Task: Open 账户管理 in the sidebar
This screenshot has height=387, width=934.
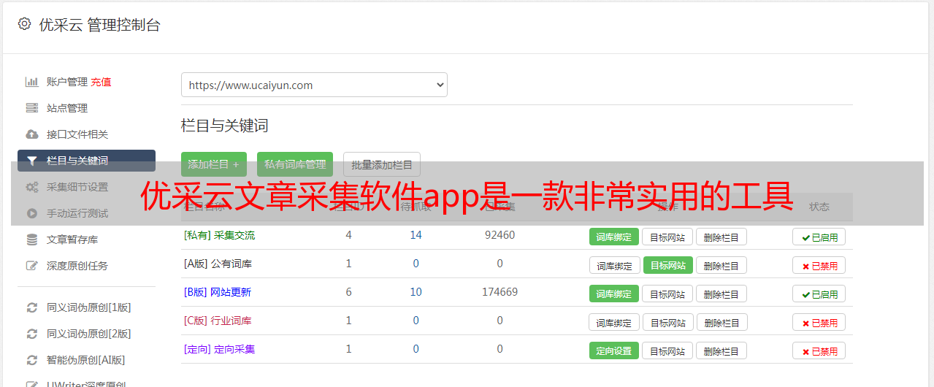Action: pyautogui.click(x=67, y=82)
